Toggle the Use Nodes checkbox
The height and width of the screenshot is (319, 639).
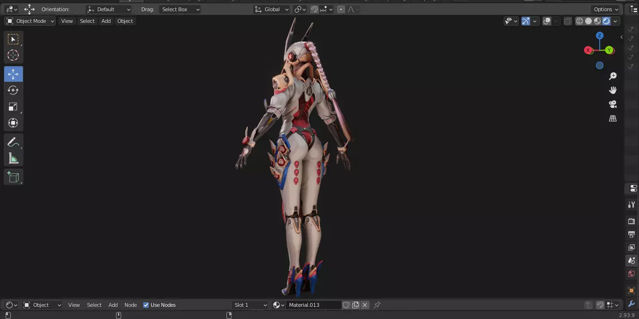pos(146,305)
